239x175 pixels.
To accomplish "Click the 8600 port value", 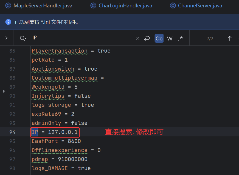I will pyautogui.click(x=74, y=141).
